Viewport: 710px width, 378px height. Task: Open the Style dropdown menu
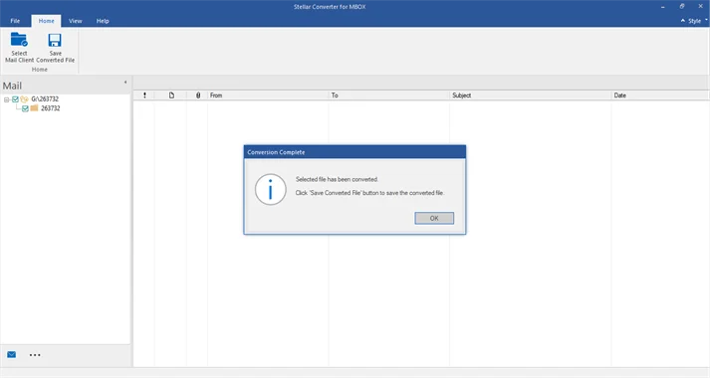coord(697,21)
